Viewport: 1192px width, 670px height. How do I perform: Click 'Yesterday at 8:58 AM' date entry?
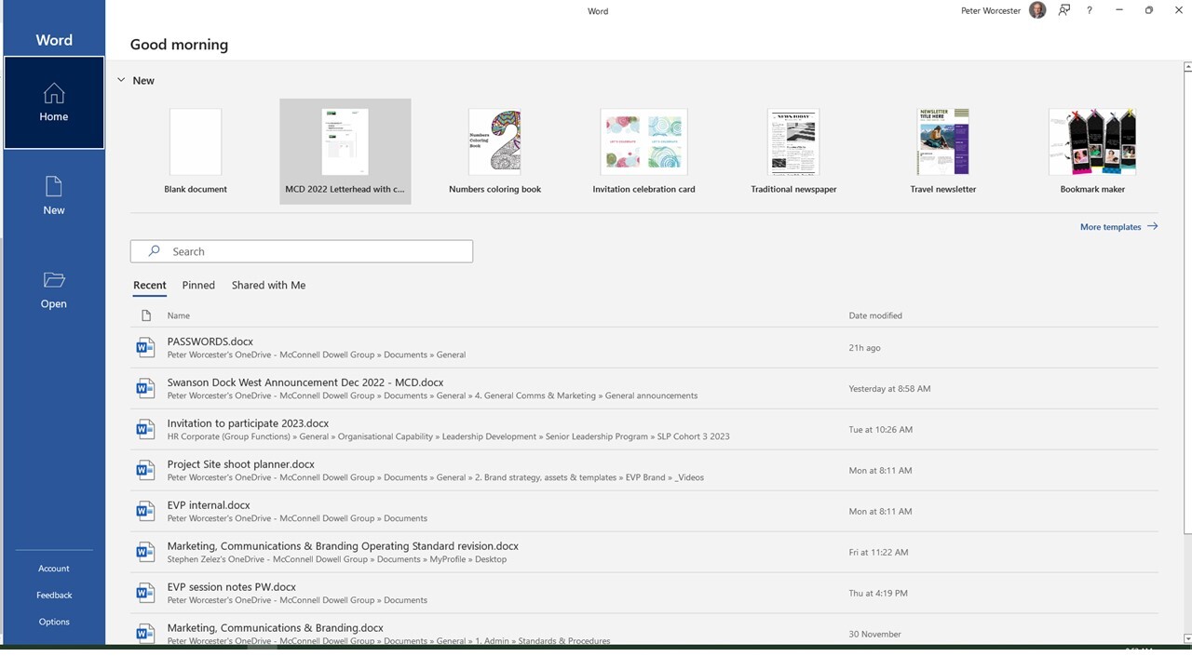889,389
